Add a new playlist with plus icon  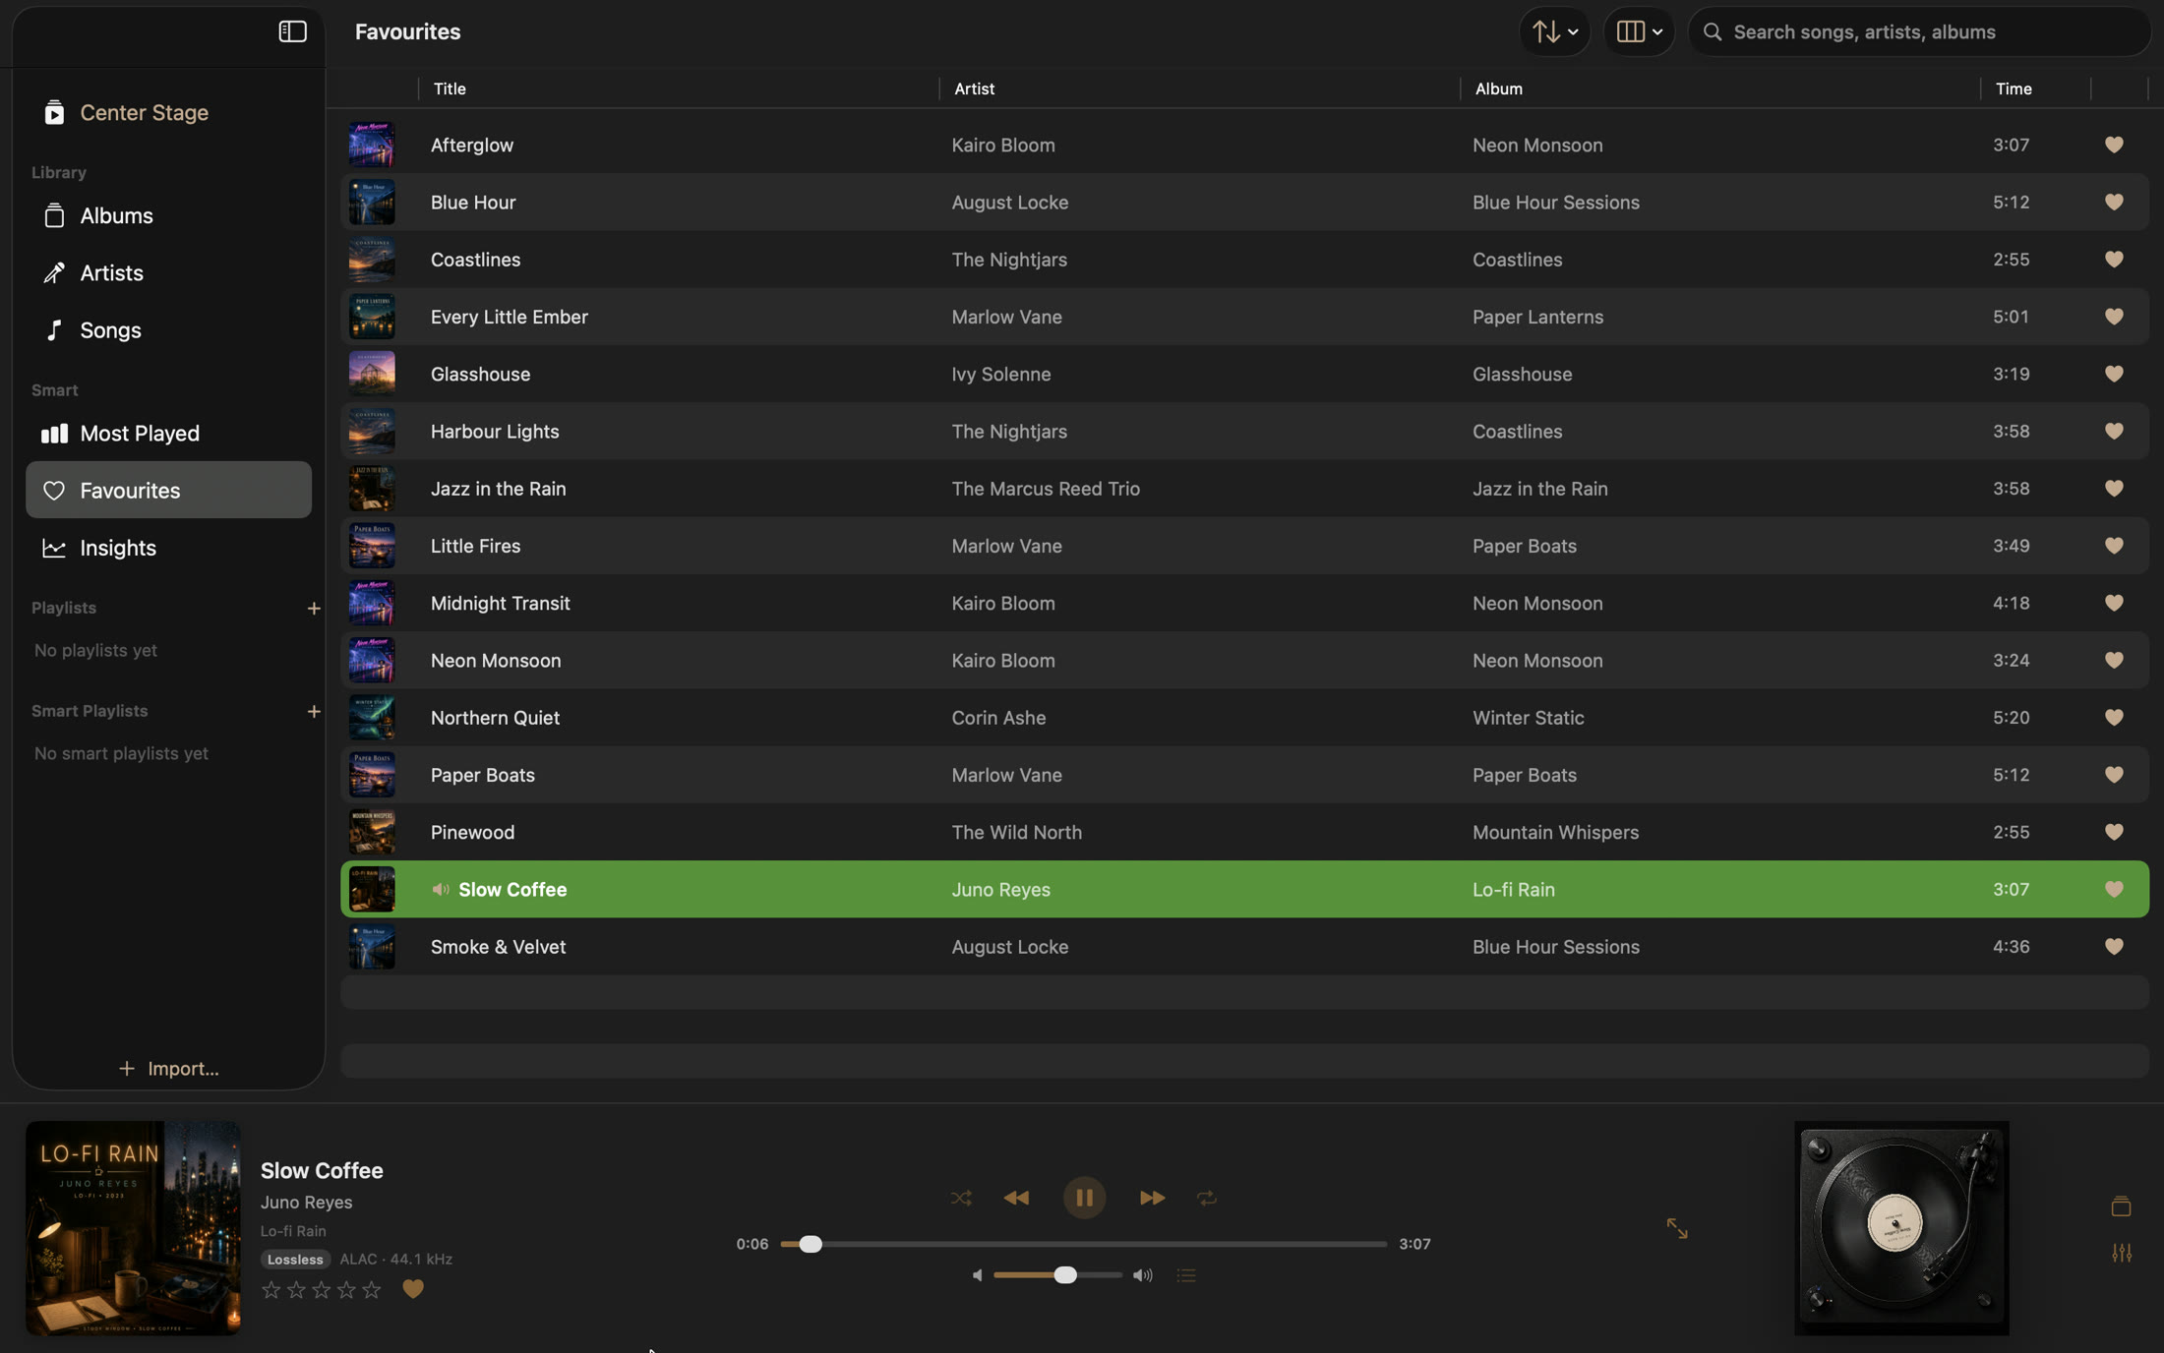click(x=314, y=609)
